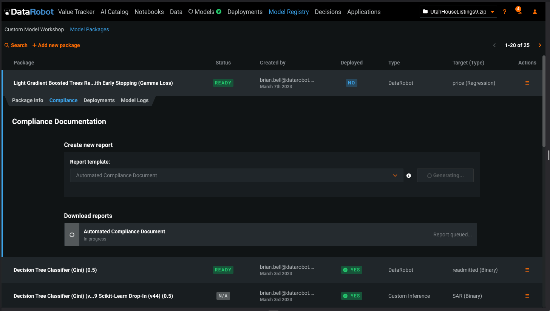Screen dimensions: 550x311
Task: Click the vertical scrollbar of package list
Action: [544, 101]
